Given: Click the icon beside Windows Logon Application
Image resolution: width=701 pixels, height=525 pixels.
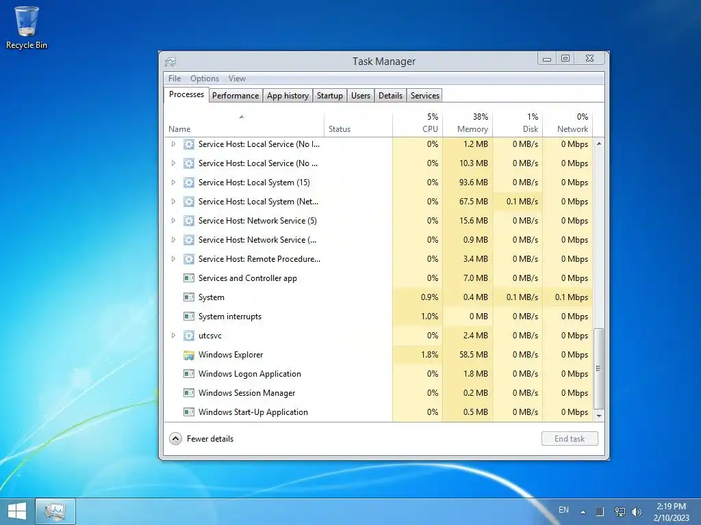Looking at the screenshot, I should tap(189, 374).
